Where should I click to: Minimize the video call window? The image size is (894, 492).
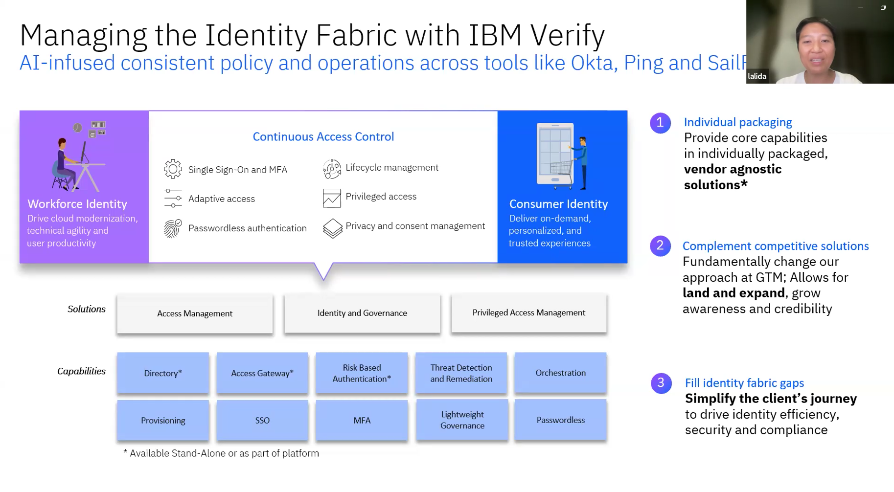(861, 7)
